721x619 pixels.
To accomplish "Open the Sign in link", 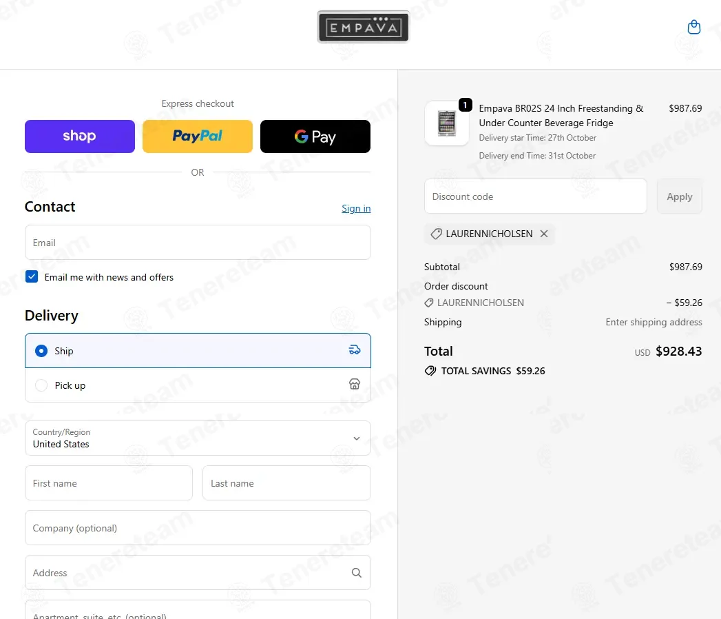I will [x=356, y=208].
